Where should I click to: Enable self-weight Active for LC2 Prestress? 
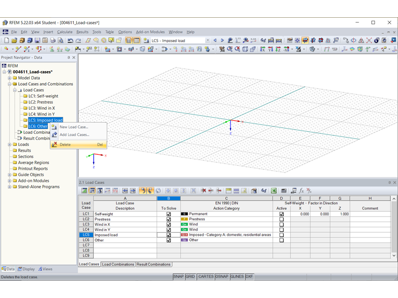click(282, 219)
